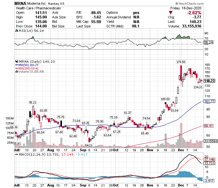Click the MACD black legend line
218x188 pixels.
point(17,154)
